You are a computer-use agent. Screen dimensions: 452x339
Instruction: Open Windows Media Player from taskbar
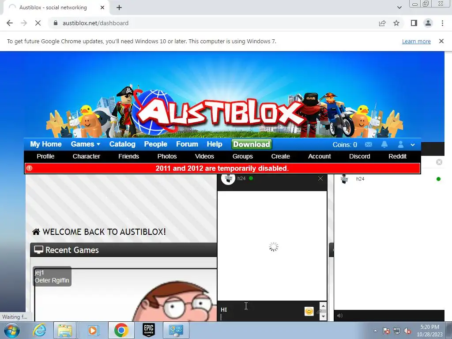click(x=93, y=330)
